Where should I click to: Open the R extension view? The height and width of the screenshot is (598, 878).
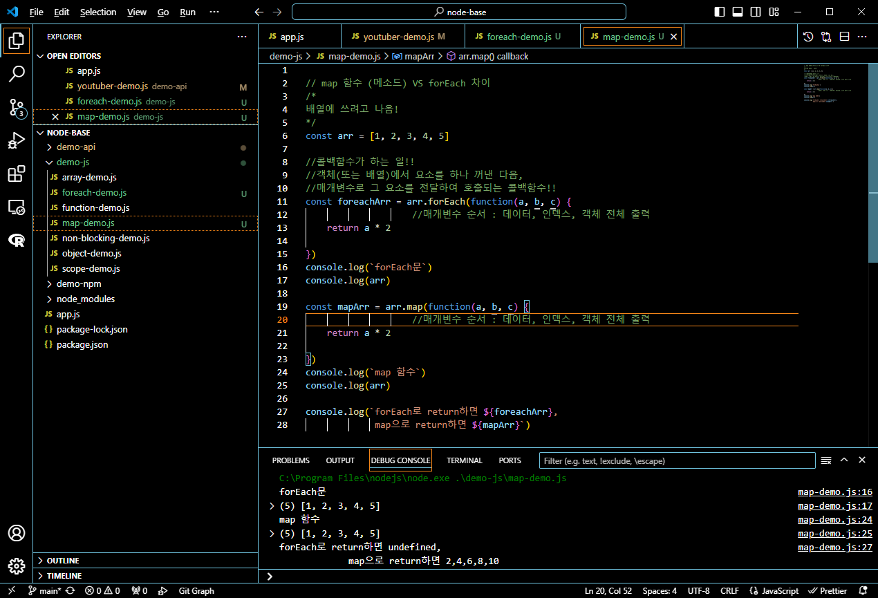click(16, 240)
